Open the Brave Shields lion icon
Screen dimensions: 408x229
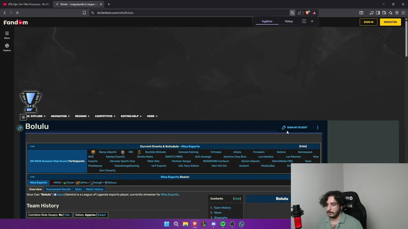(x=307, y=13)
